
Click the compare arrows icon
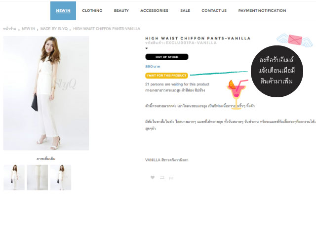[x=162, y=178]
